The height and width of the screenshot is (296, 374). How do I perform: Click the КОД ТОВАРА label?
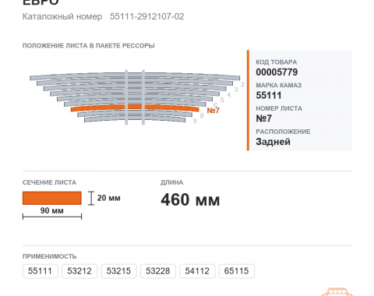(277, 62)
